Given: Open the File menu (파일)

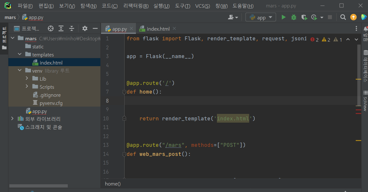Looking at the screenshot, I should pyautogui.click(x=25, y=6).
